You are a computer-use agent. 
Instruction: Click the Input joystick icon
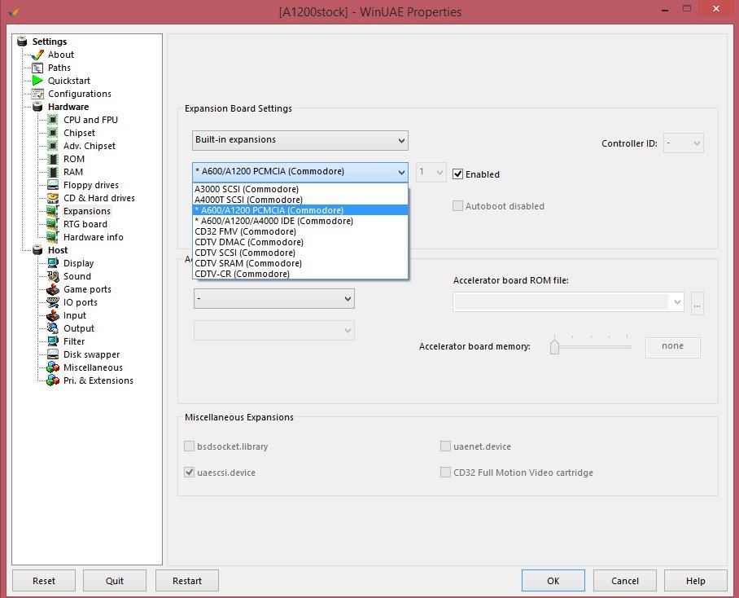[x=53, y=315]
